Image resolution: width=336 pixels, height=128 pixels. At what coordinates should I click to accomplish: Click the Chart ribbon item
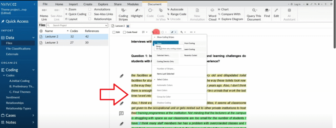pos(223,9)
